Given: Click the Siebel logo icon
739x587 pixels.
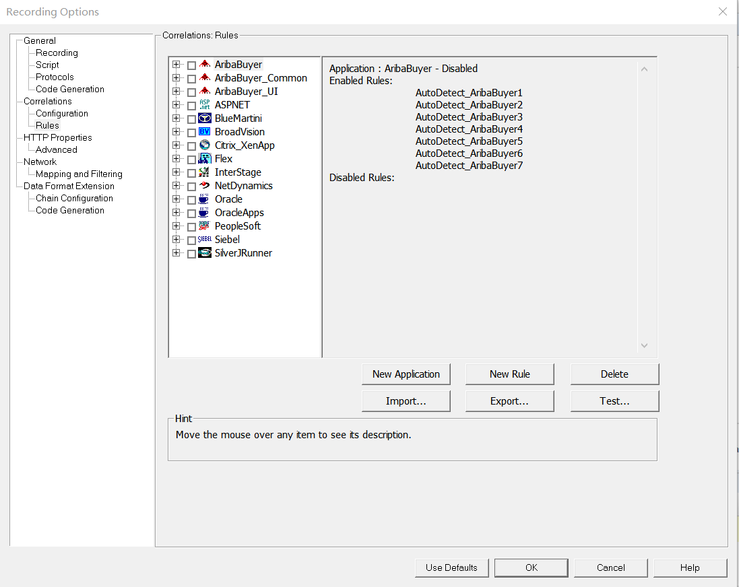Looking at the screenshot, I should [x=205, y=240].
